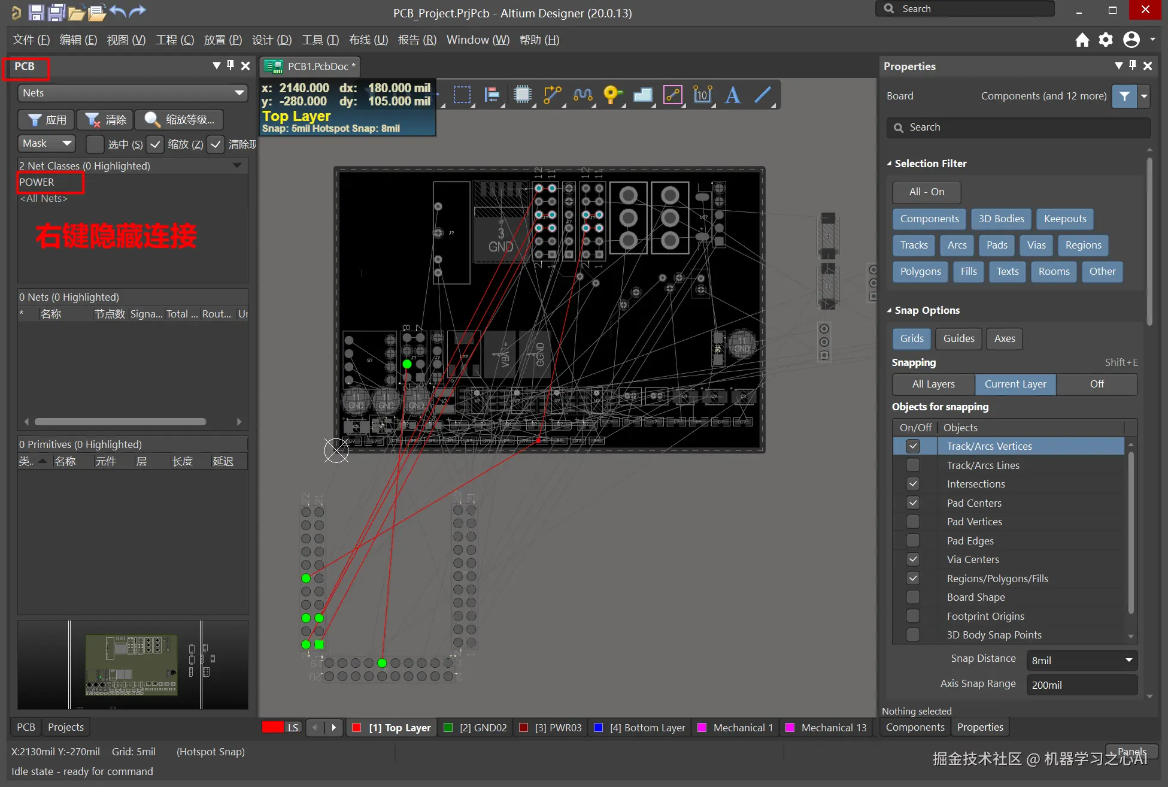Switch to the Projects panel tab
The width and height of the screenshot is (1168, 787).
point(65,727)
